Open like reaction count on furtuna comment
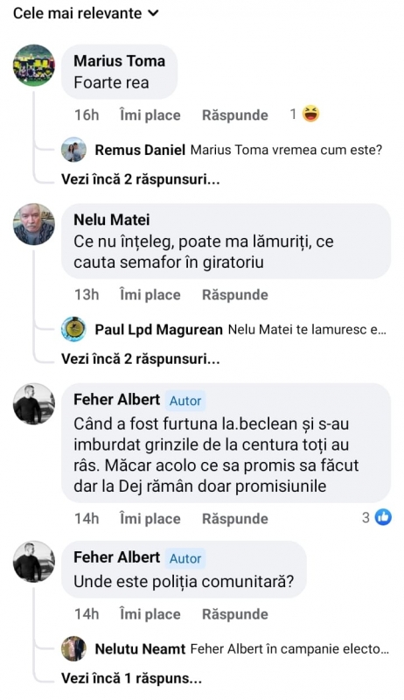Screen dimensions: 404x700 click(x=377, y=517)
